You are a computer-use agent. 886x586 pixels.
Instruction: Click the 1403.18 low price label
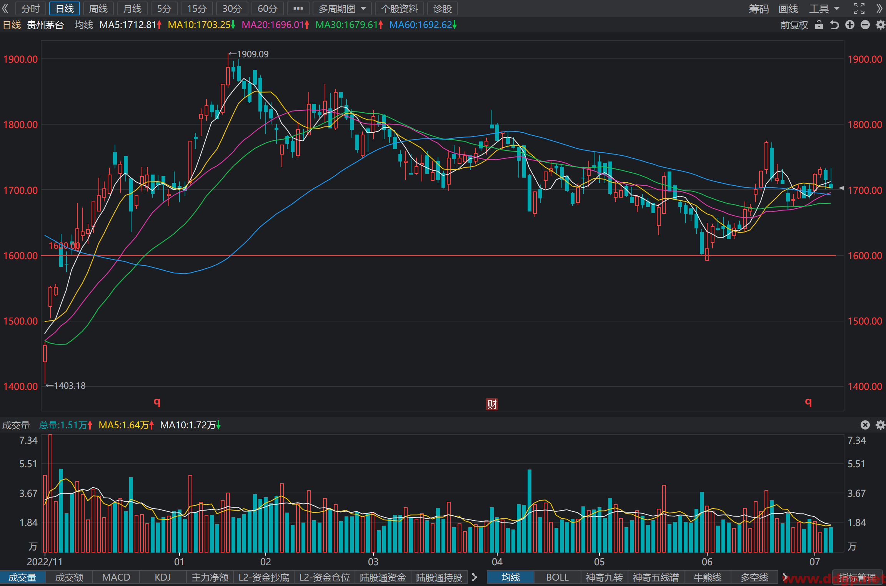click(66, 386)
